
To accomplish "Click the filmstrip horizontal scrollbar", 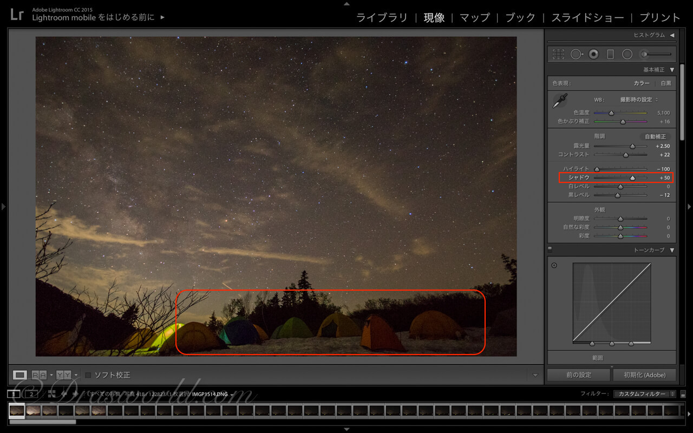I will [43, 422].
